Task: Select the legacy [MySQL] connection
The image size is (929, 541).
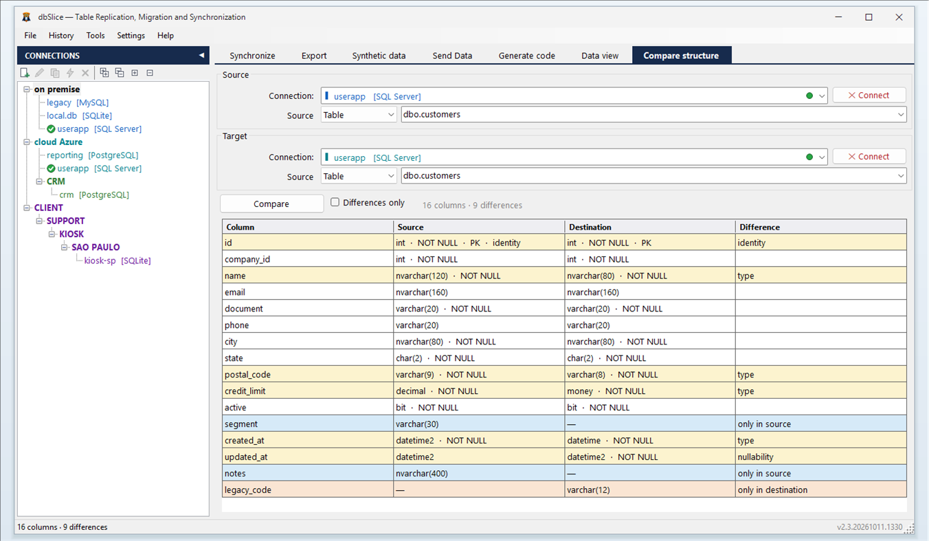Action: (x=78, y=102)
